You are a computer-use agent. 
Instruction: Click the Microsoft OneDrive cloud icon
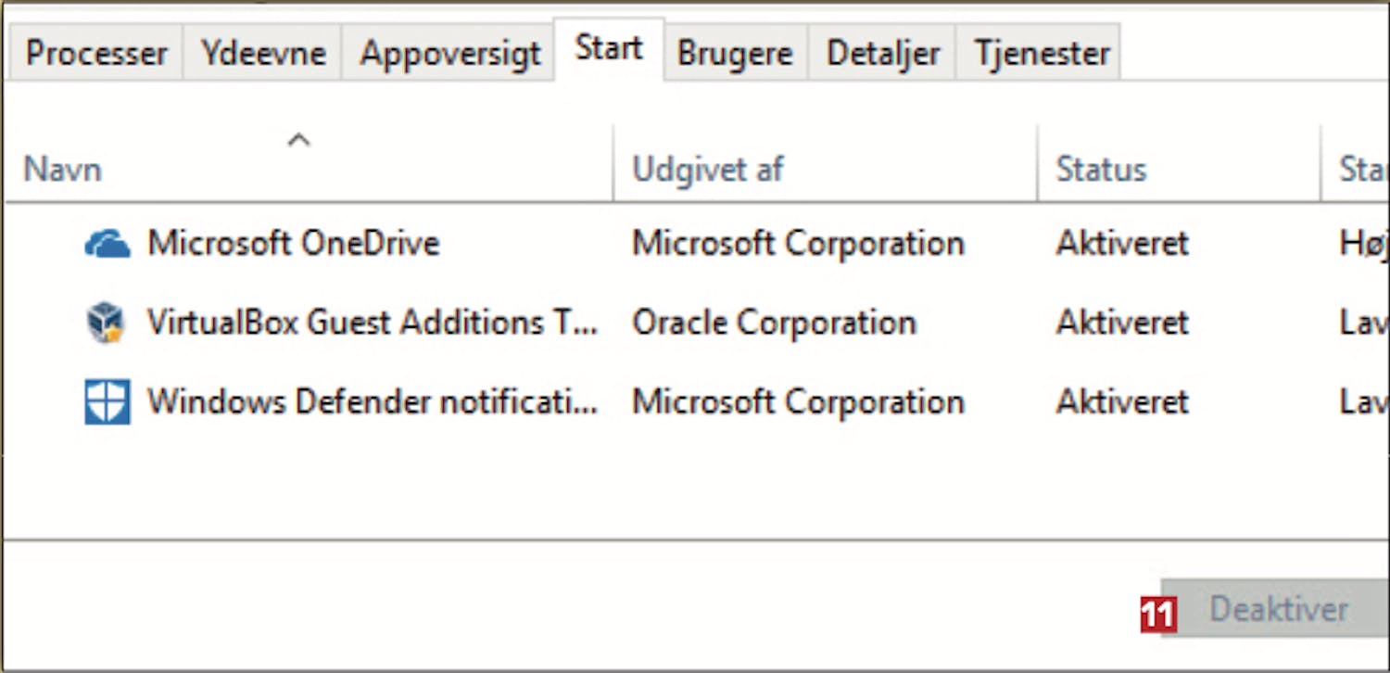[x=107, y=245]
